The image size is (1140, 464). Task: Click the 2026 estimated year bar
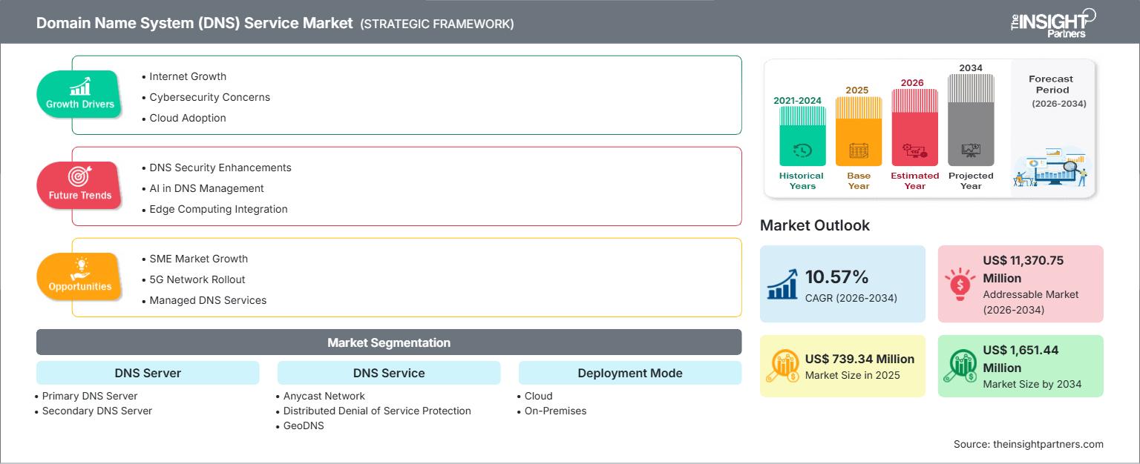tap(914, 127)
